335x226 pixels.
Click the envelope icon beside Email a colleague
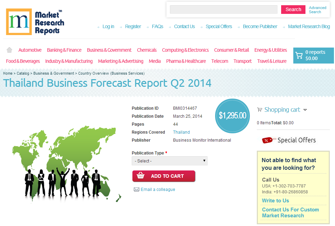136,189
